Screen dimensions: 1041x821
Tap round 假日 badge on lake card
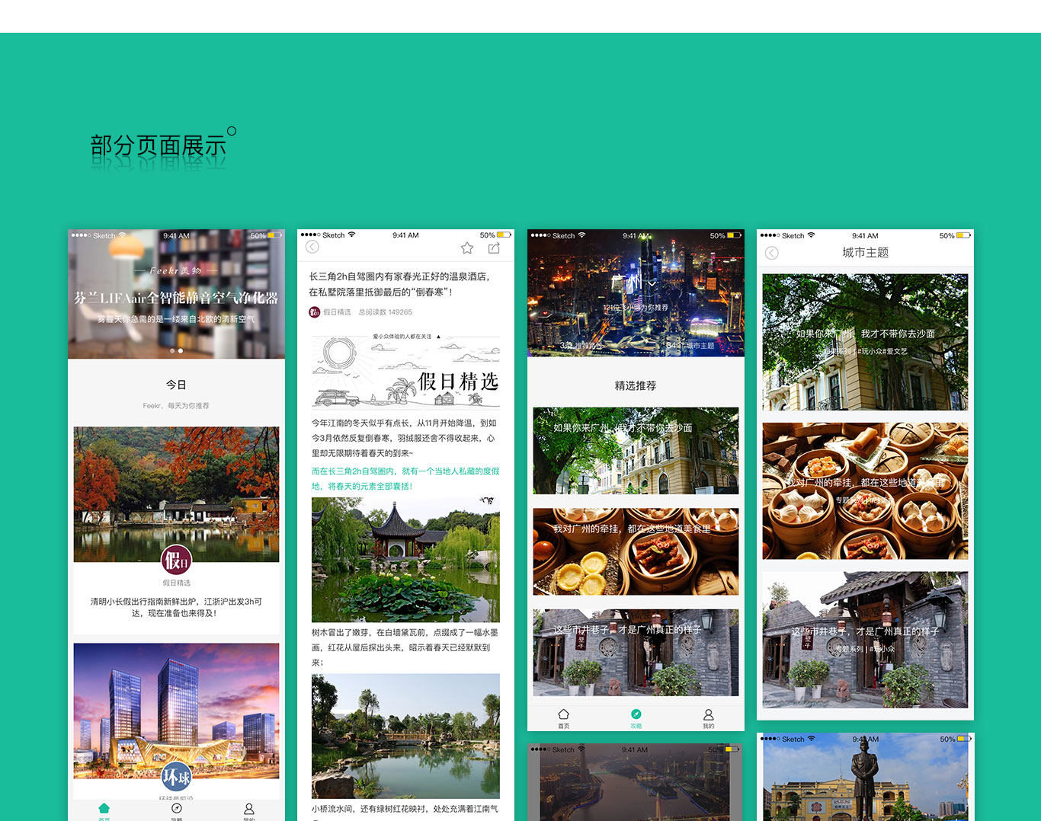[x=176, y=561]
